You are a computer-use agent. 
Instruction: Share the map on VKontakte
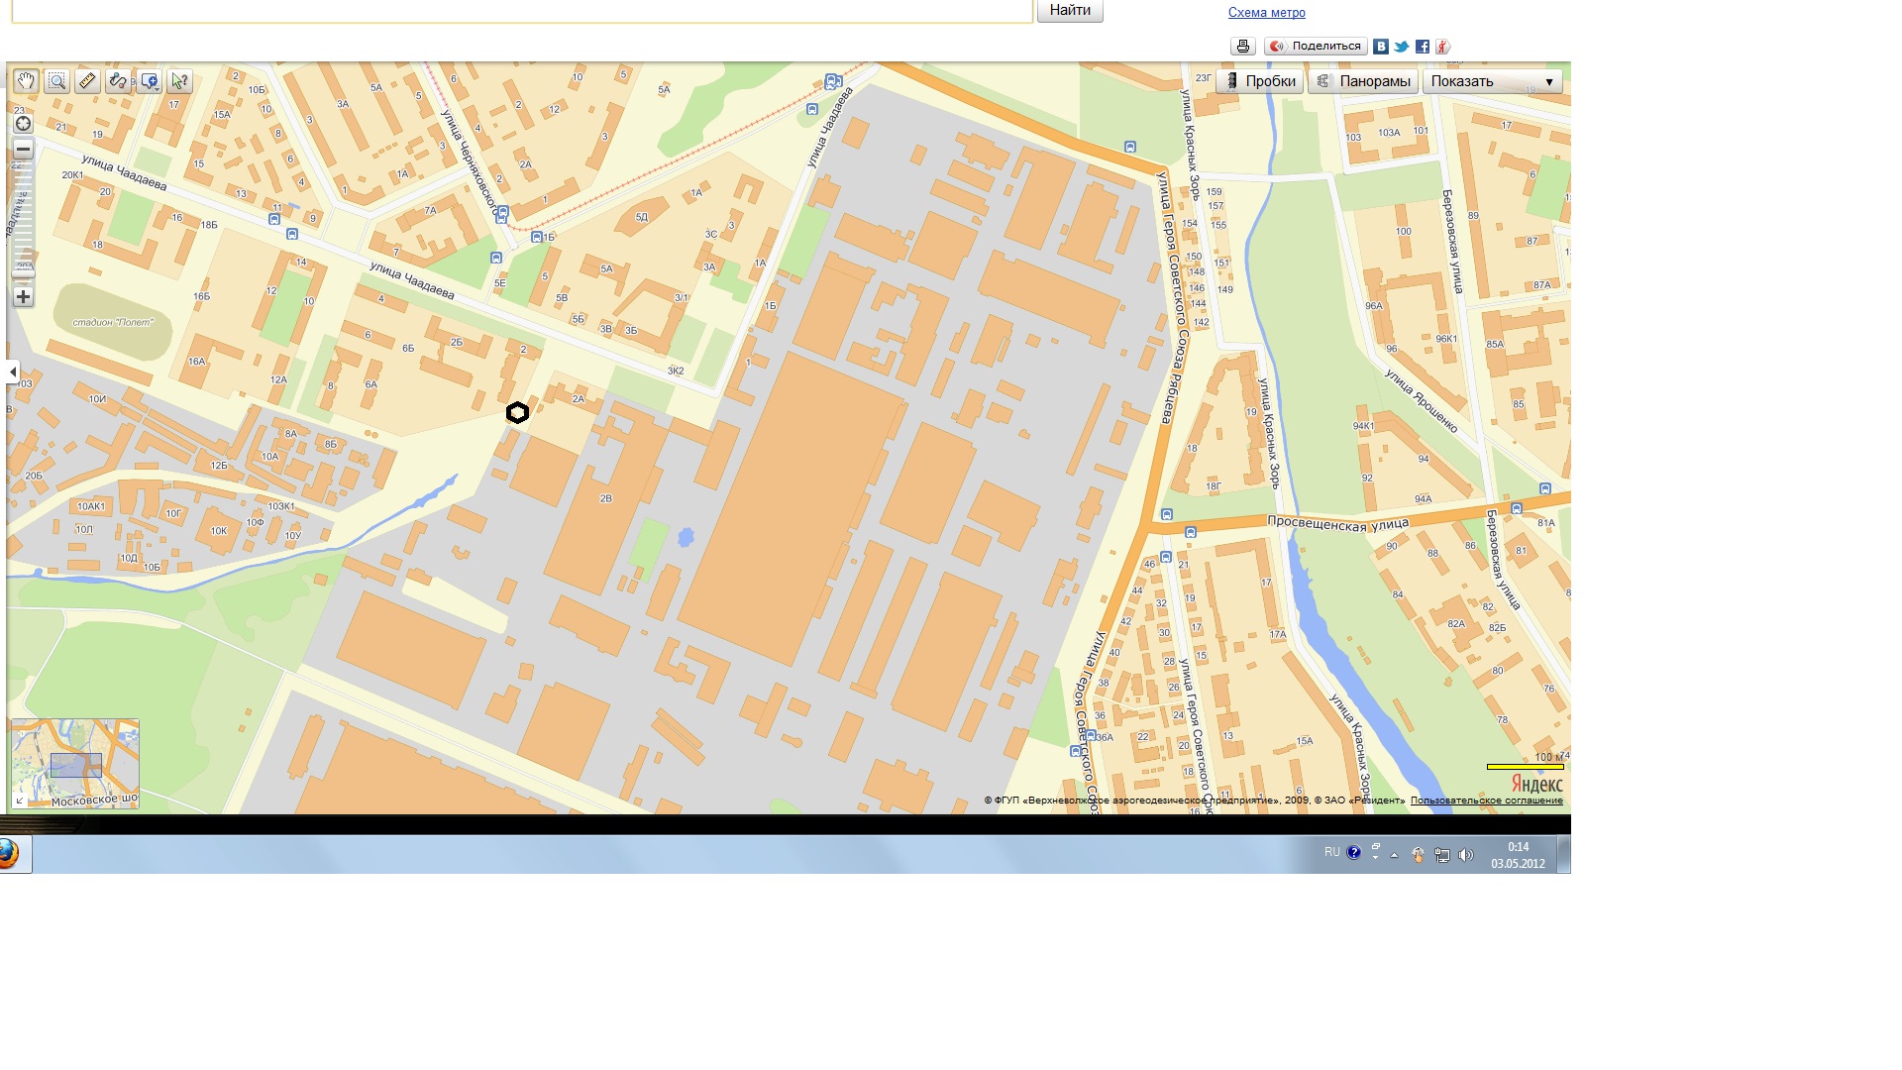tap(1381, 47)
